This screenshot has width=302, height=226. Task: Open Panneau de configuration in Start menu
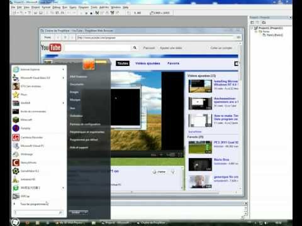(85, 124)
